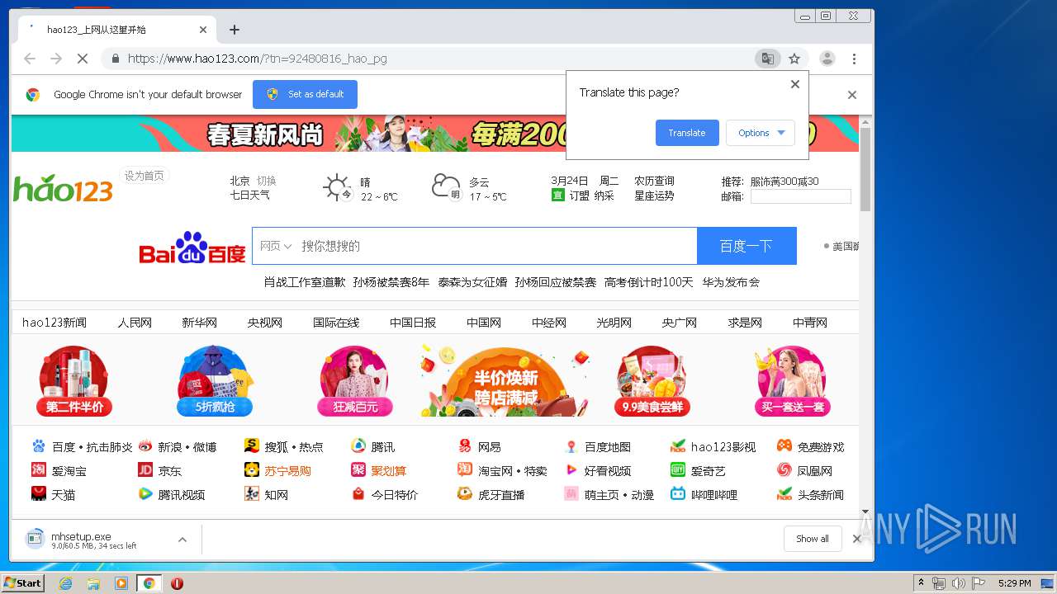Screen dimensions: 1057x594
Task: Open the 新浪 • 微博 site icon
Action: [x=145, y=446]
